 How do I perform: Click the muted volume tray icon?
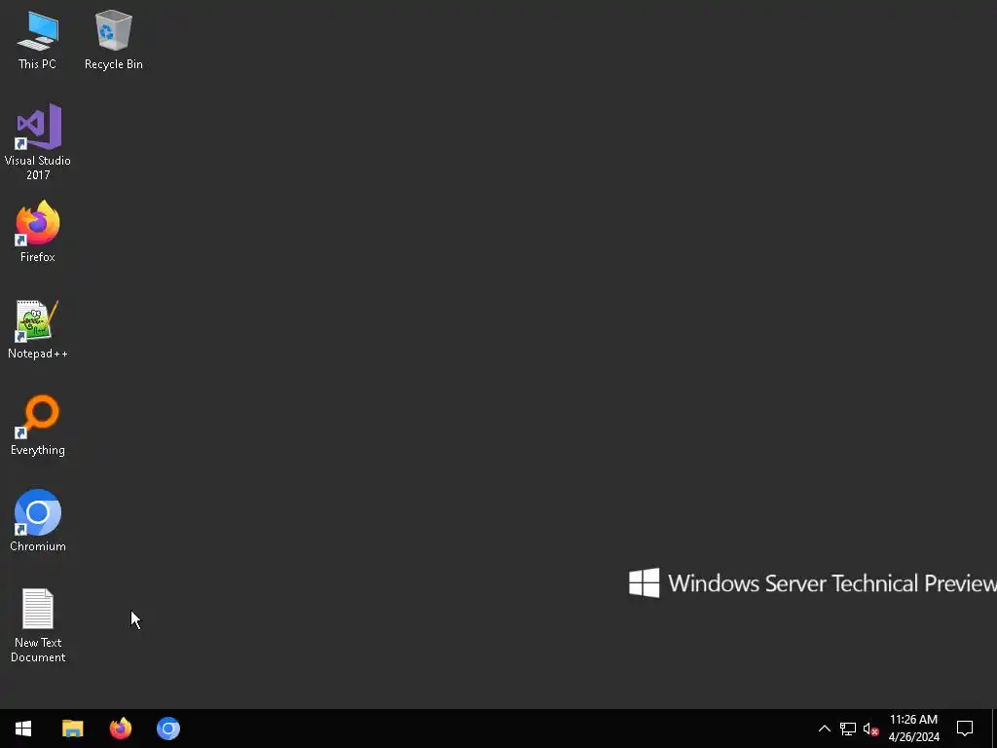coord(870,729)
